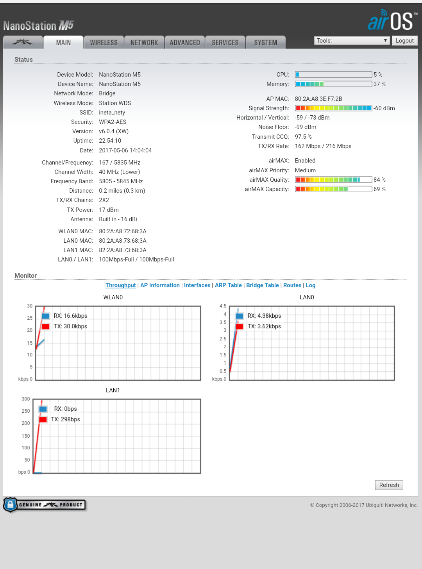View the ARP Table
Screen dimensions: 422x569
click(229, 285)
